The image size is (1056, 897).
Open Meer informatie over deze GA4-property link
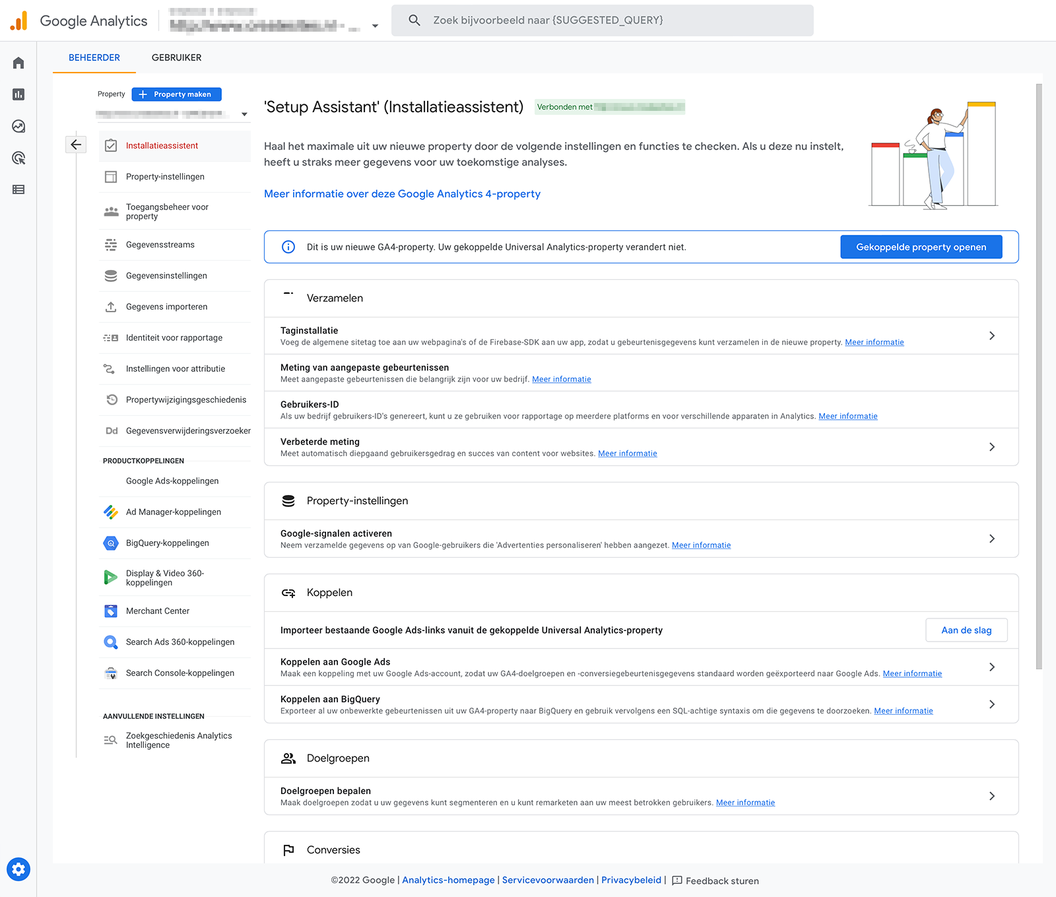point(402,194)
